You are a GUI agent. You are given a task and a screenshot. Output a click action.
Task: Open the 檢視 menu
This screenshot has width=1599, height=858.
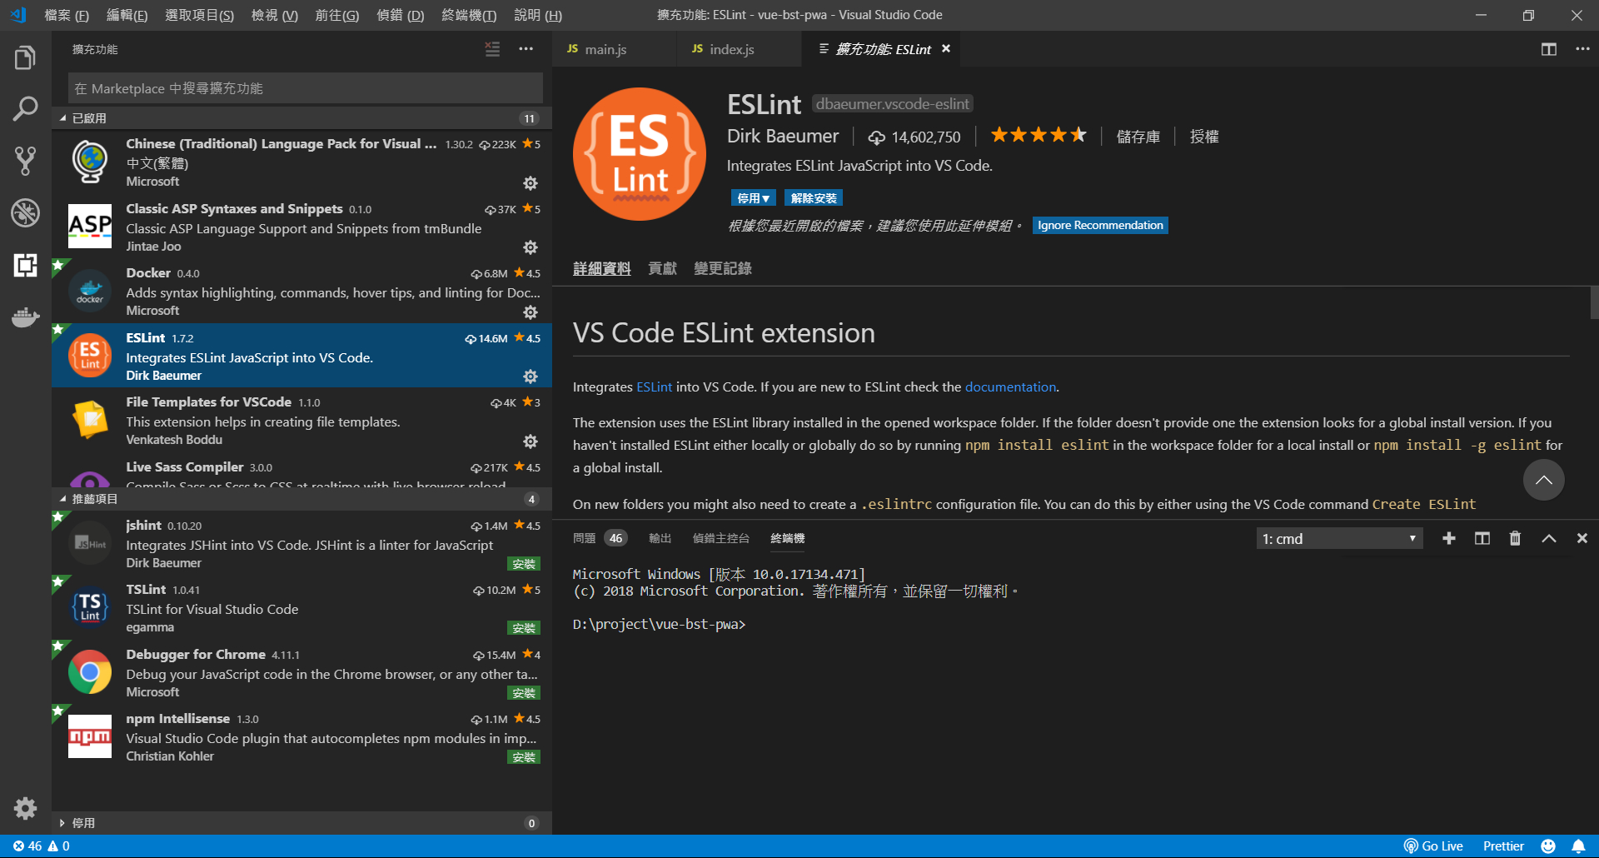tap(273, 15)
